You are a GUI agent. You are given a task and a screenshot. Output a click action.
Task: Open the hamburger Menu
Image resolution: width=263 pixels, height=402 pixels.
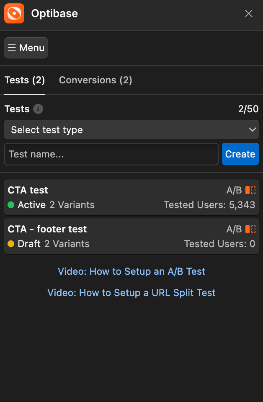(x=26, y=48)
